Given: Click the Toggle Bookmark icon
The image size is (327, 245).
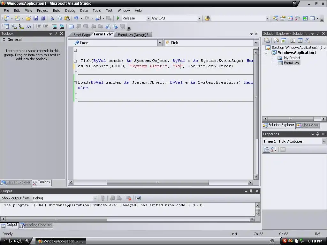Looking at the screenshot, I should click(71, 26).
